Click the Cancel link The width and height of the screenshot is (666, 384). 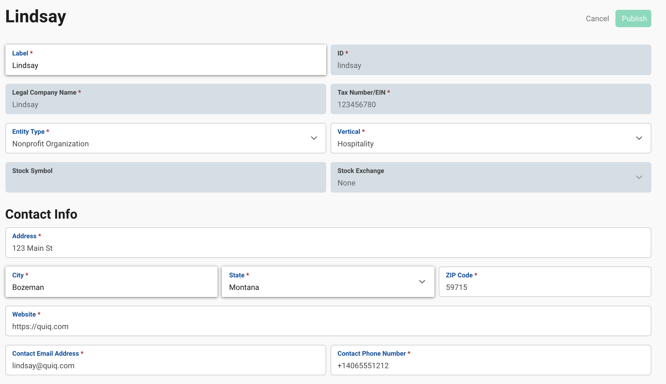(597, 18)
